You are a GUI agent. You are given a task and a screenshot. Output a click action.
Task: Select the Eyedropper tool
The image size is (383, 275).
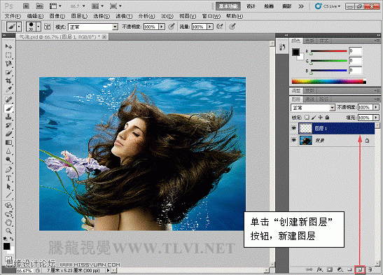(8, 90)
